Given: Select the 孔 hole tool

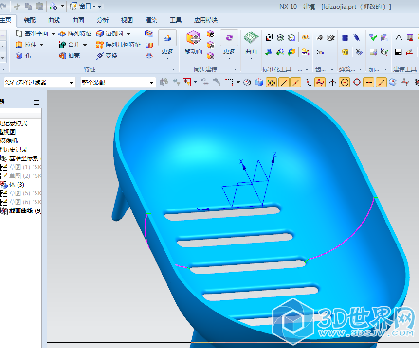Looking at the screenshot, I should click(23, 56).
